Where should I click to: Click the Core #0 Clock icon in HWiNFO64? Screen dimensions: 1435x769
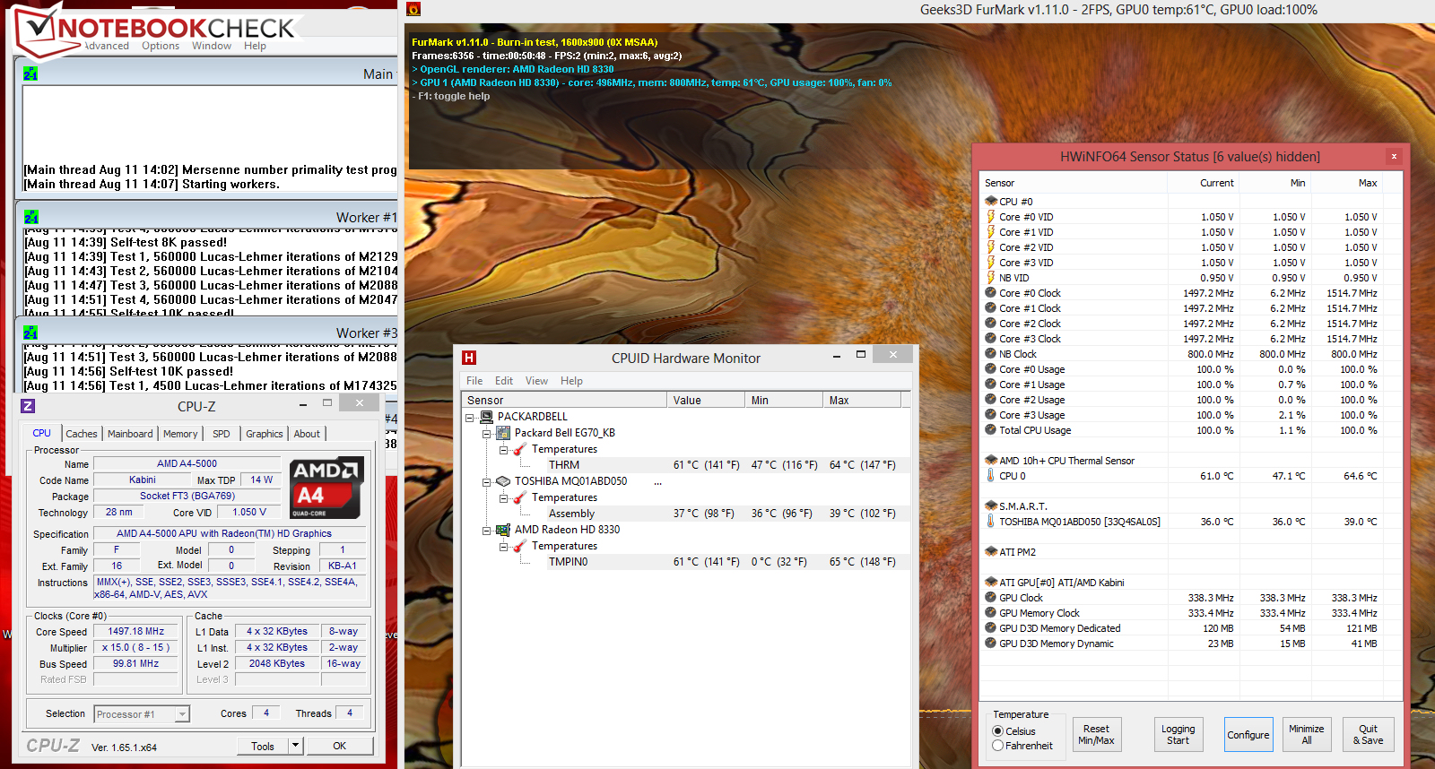click(991, 293)
